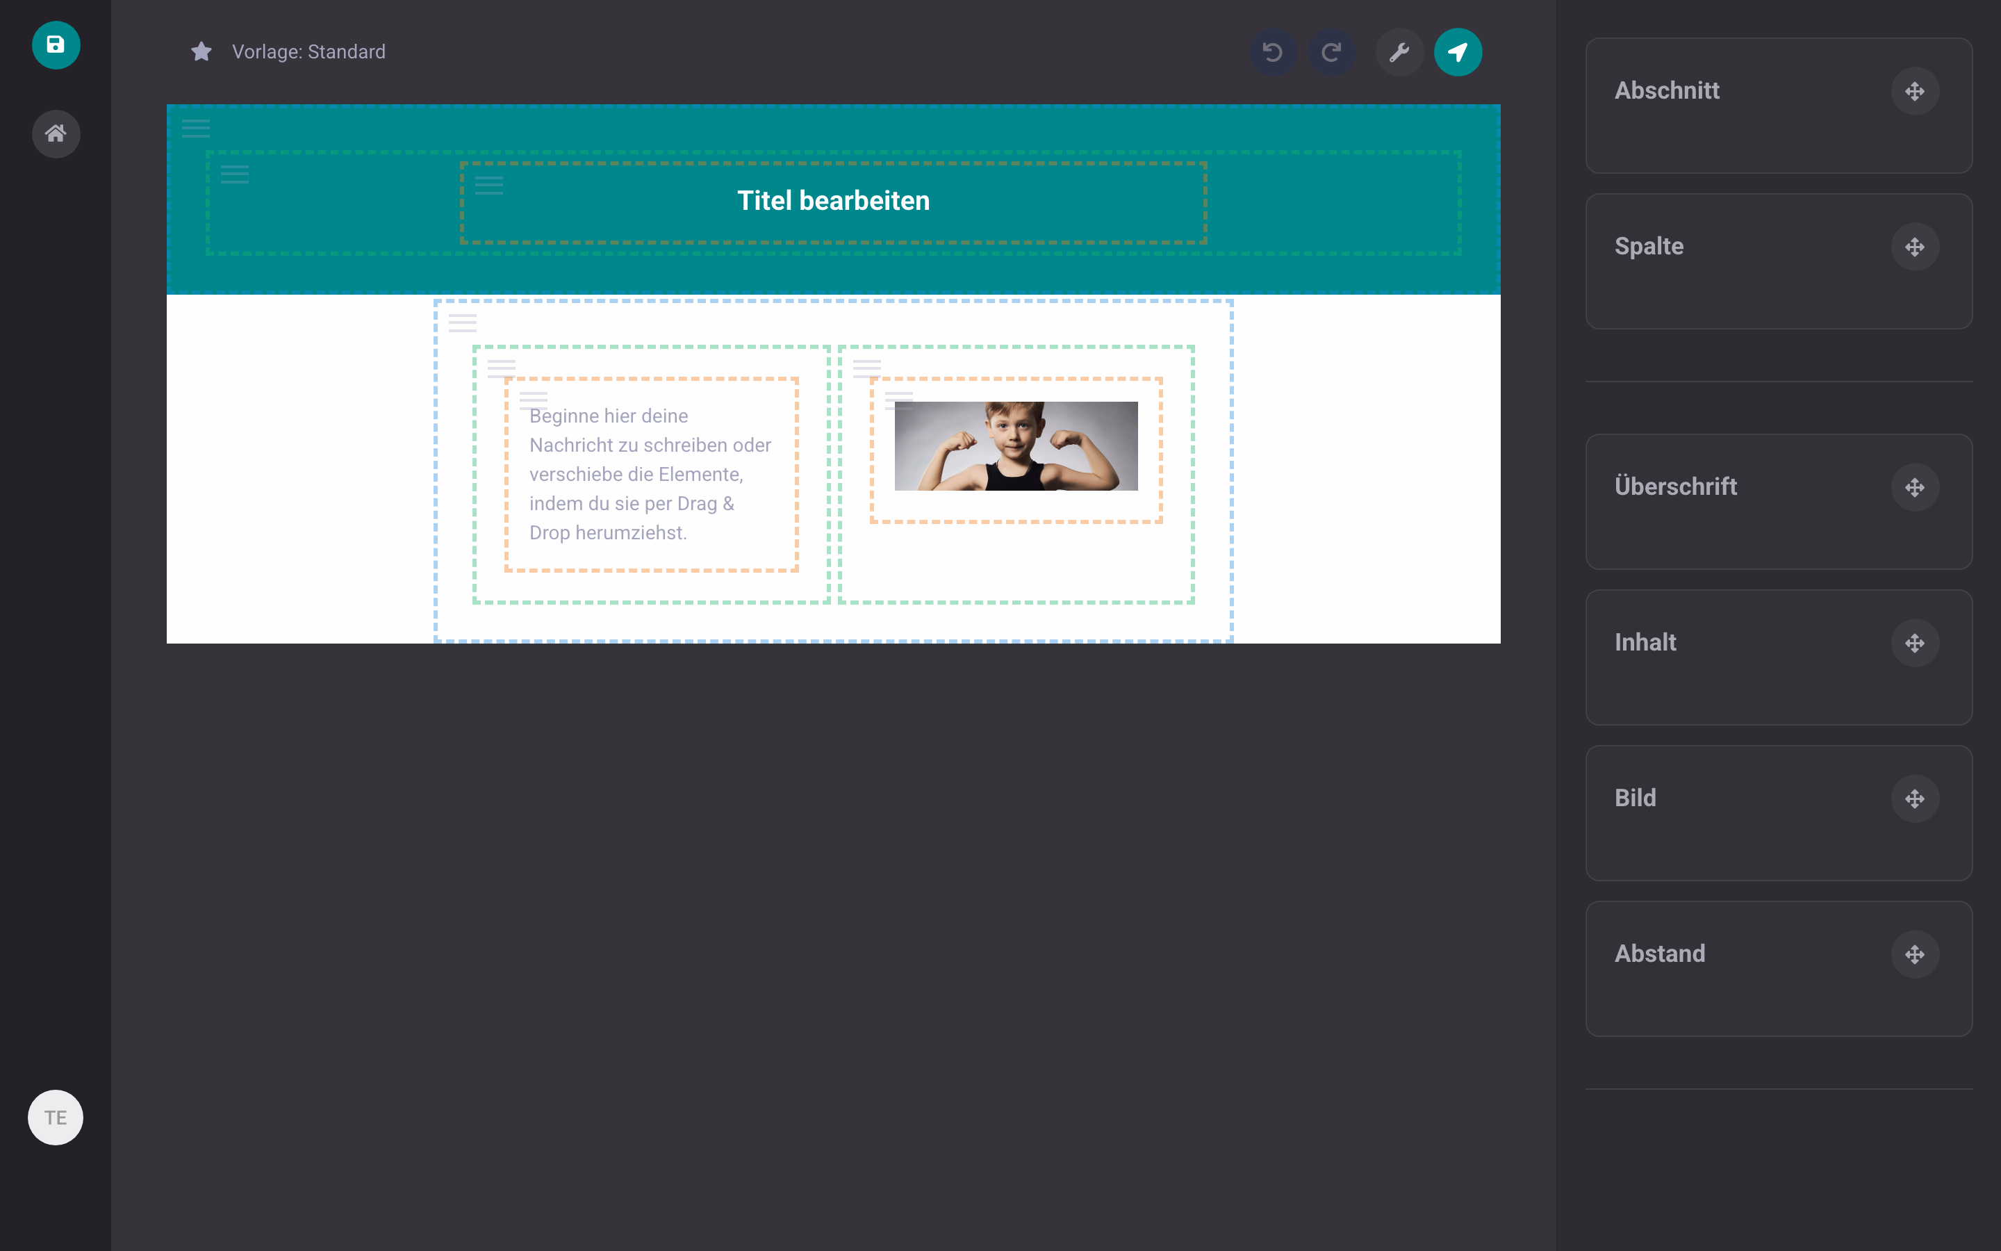This screenshot has height=1251, width=2001.
Task: Click hamburger handle of teal header section
Action: [196, 129]
